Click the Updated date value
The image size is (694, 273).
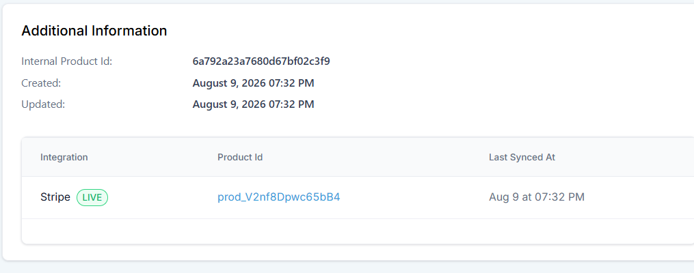click(x=253, y=104)
